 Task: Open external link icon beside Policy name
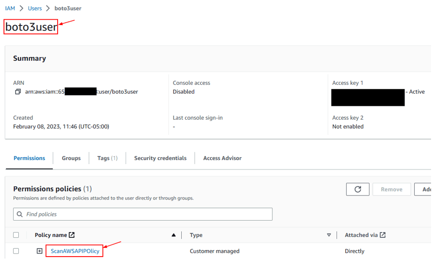click(x=72, y=235)
